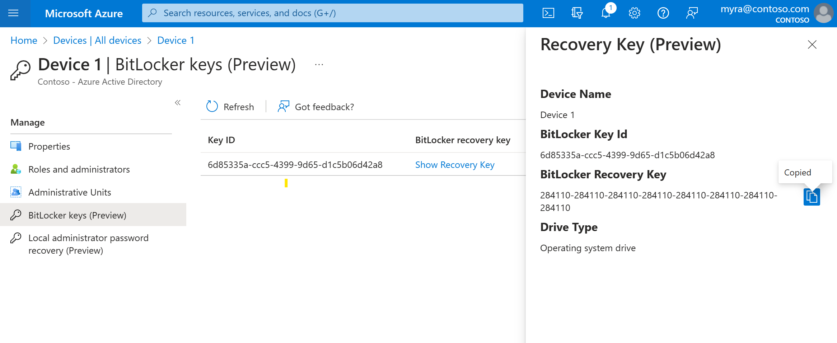Viewport: 837px width, 343px height.
Task: Click the Refresh icon above the key list
Action: click(x=212, y=107)
